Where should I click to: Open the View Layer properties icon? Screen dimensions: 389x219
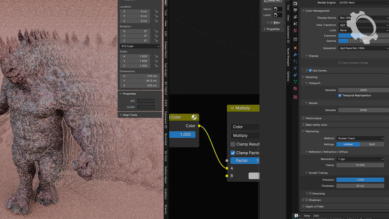(x=295, y=17)
